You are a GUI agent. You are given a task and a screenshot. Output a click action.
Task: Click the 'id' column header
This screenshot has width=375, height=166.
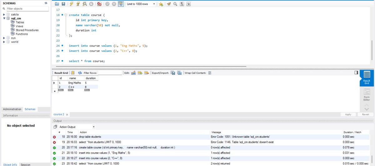[62, 78]
